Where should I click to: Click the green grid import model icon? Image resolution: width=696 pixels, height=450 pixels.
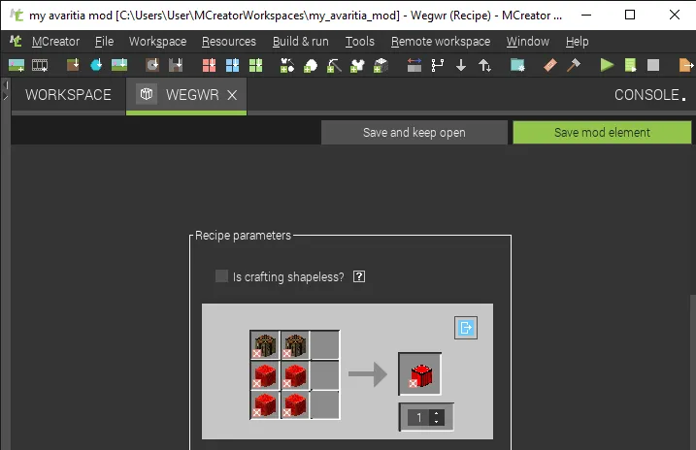coord(255,66)
